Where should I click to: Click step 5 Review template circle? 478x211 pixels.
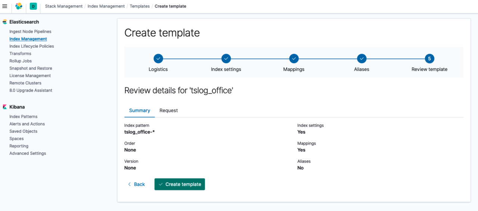tap(429, 59)
